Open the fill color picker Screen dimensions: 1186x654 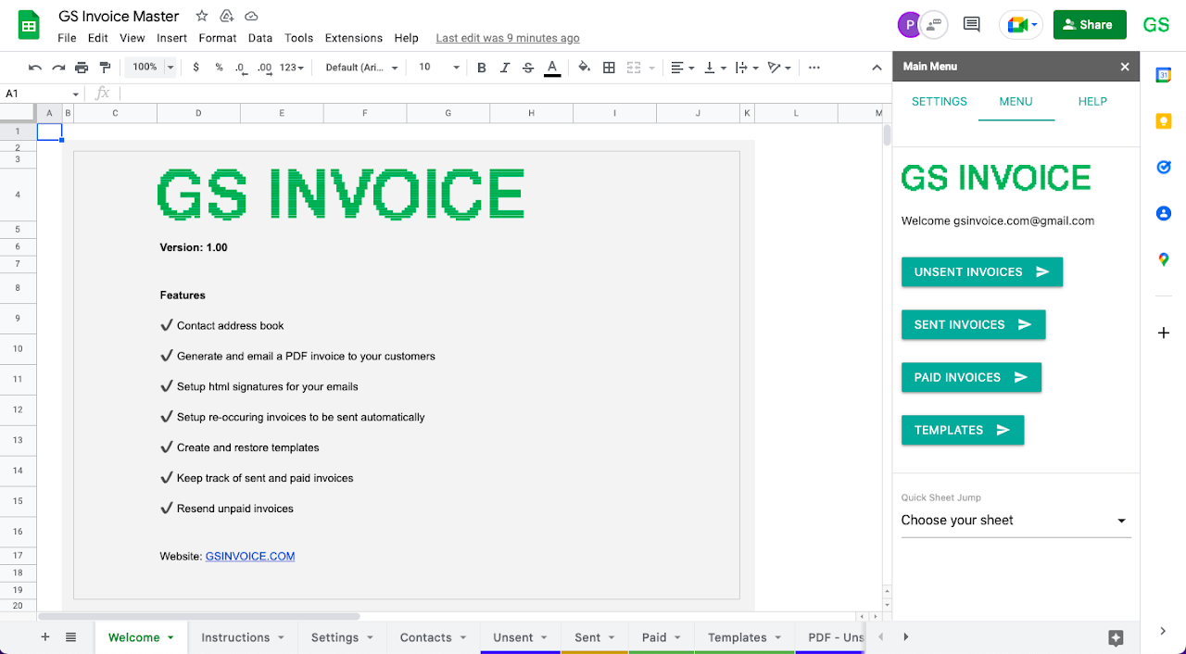pyautogui.click(x=583, y=68)
